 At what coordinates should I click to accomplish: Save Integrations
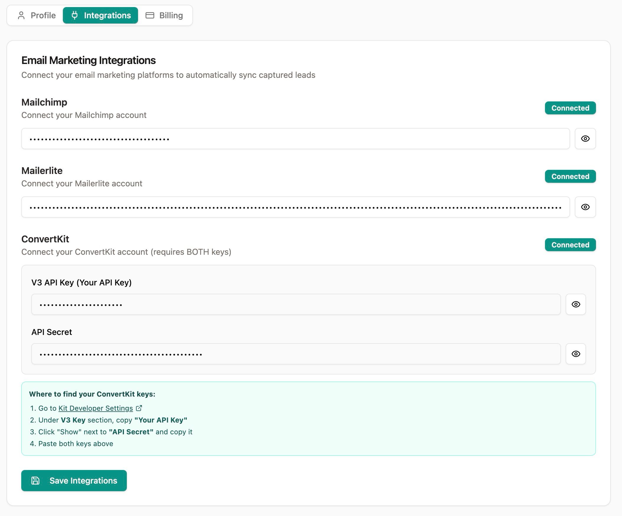(74, 481)
